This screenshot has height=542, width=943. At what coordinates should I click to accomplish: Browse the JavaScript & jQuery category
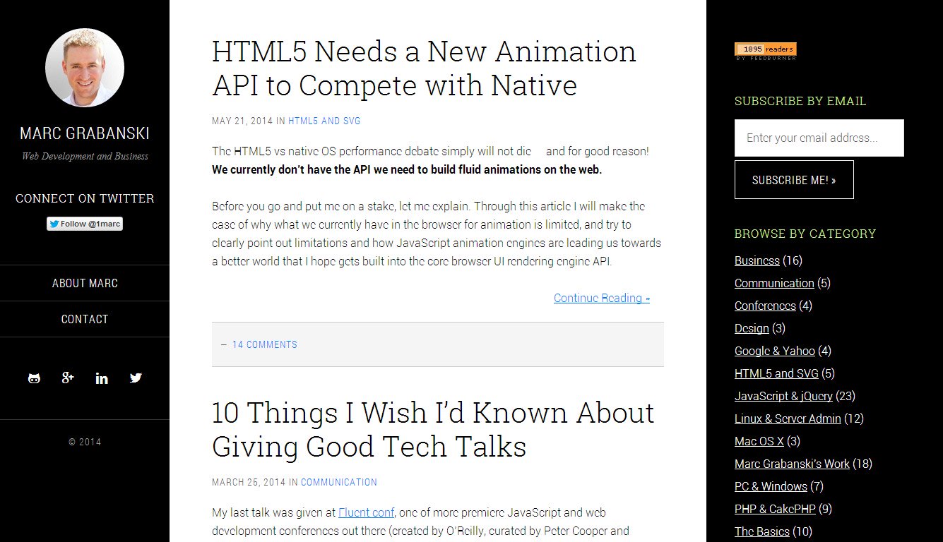click(x=783, y=396)
